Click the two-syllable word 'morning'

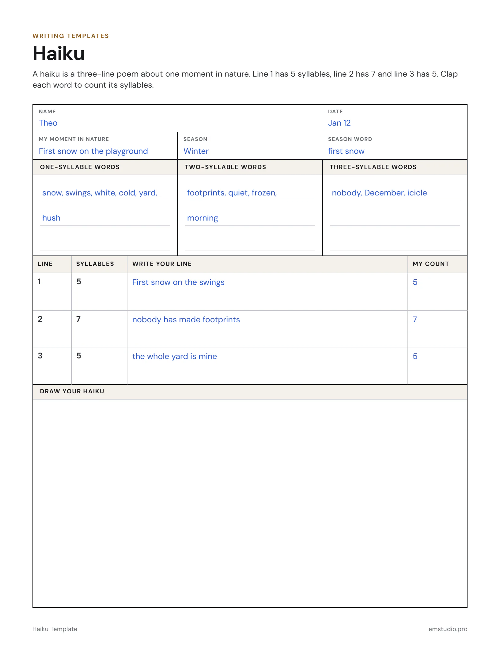click(x=203, y=218)
